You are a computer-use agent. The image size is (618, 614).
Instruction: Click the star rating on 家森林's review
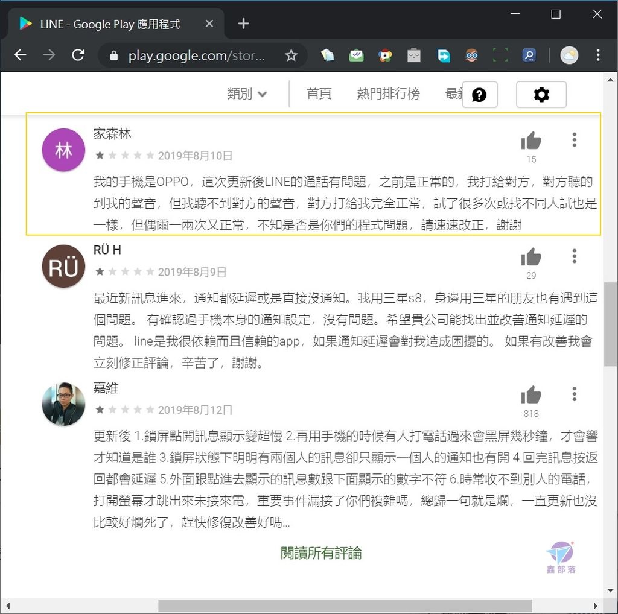click(124, 155)
